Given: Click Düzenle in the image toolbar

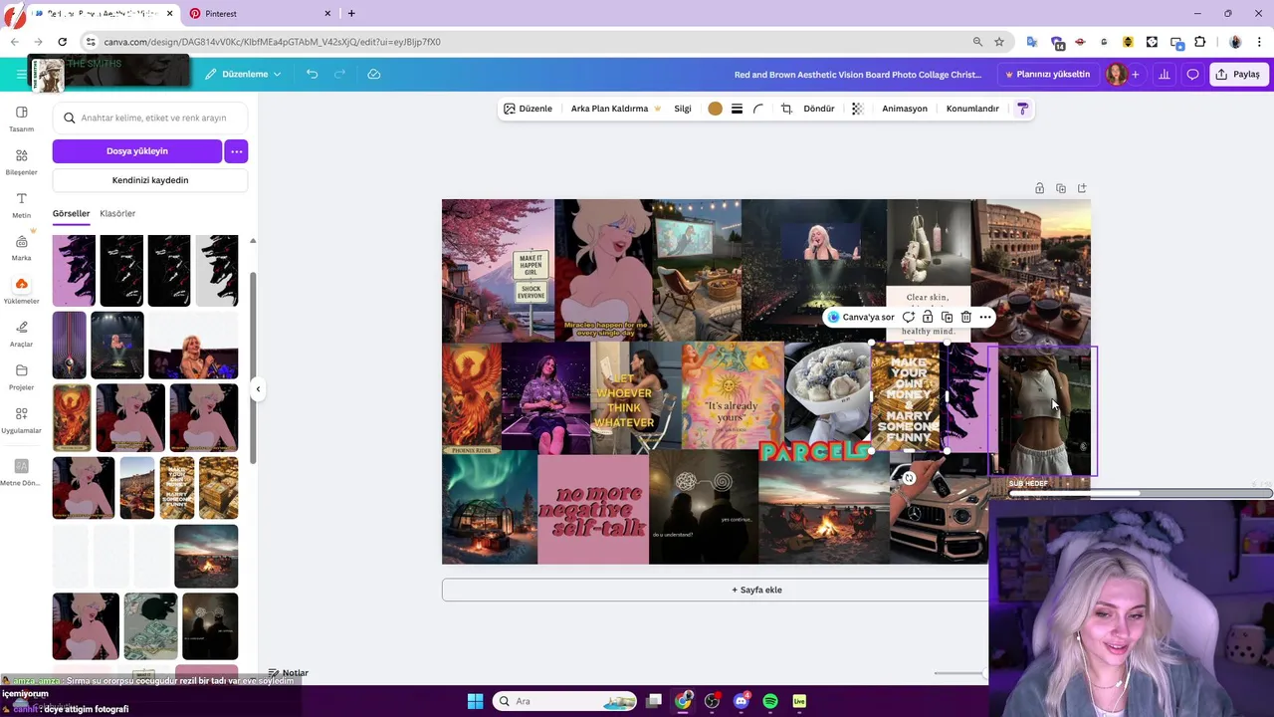Looking at the screenshot, I should tap(528, 109).
